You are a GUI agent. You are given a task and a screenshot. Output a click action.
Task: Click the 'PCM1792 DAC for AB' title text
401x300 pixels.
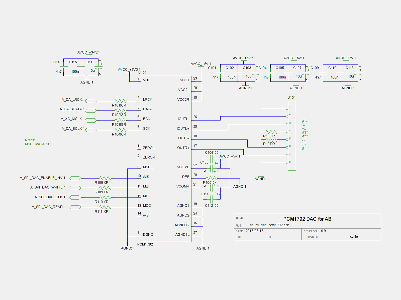pyautogui.click(x=307, y=219)
